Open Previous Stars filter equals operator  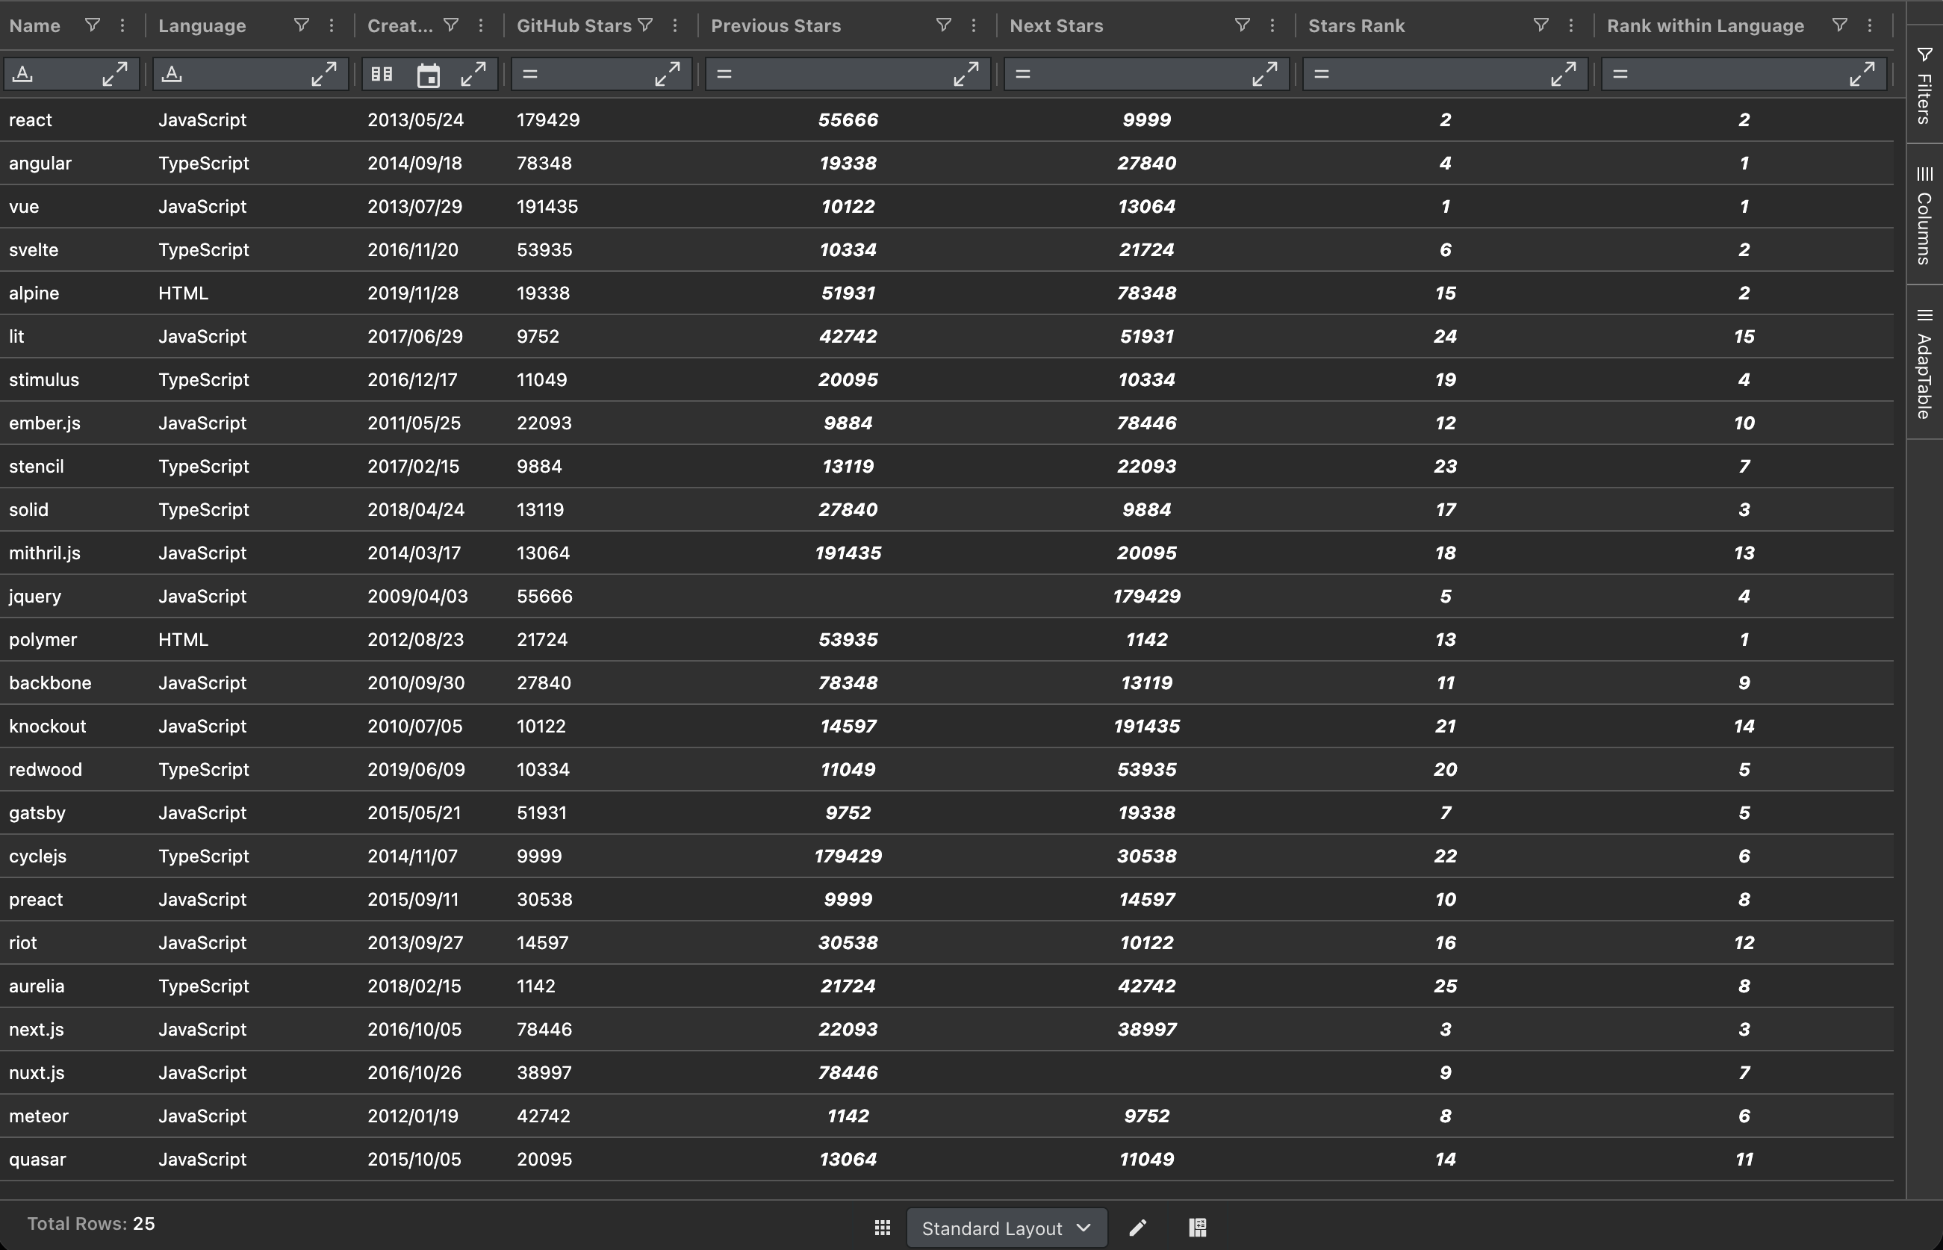[x=725, y=74]
